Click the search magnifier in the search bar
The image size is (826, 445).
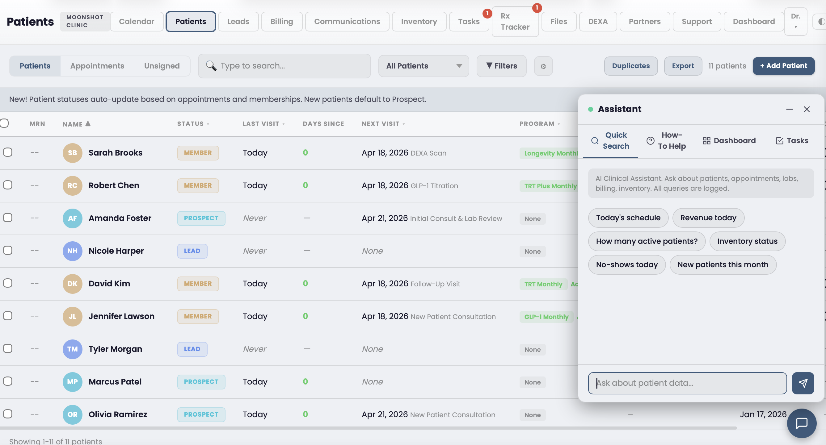(x=211, y=66)
